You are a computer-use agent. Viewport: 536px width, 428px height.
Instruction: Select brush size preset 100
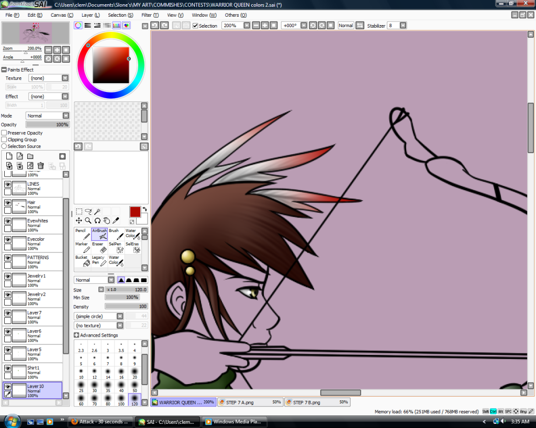(x=121, y=400)
